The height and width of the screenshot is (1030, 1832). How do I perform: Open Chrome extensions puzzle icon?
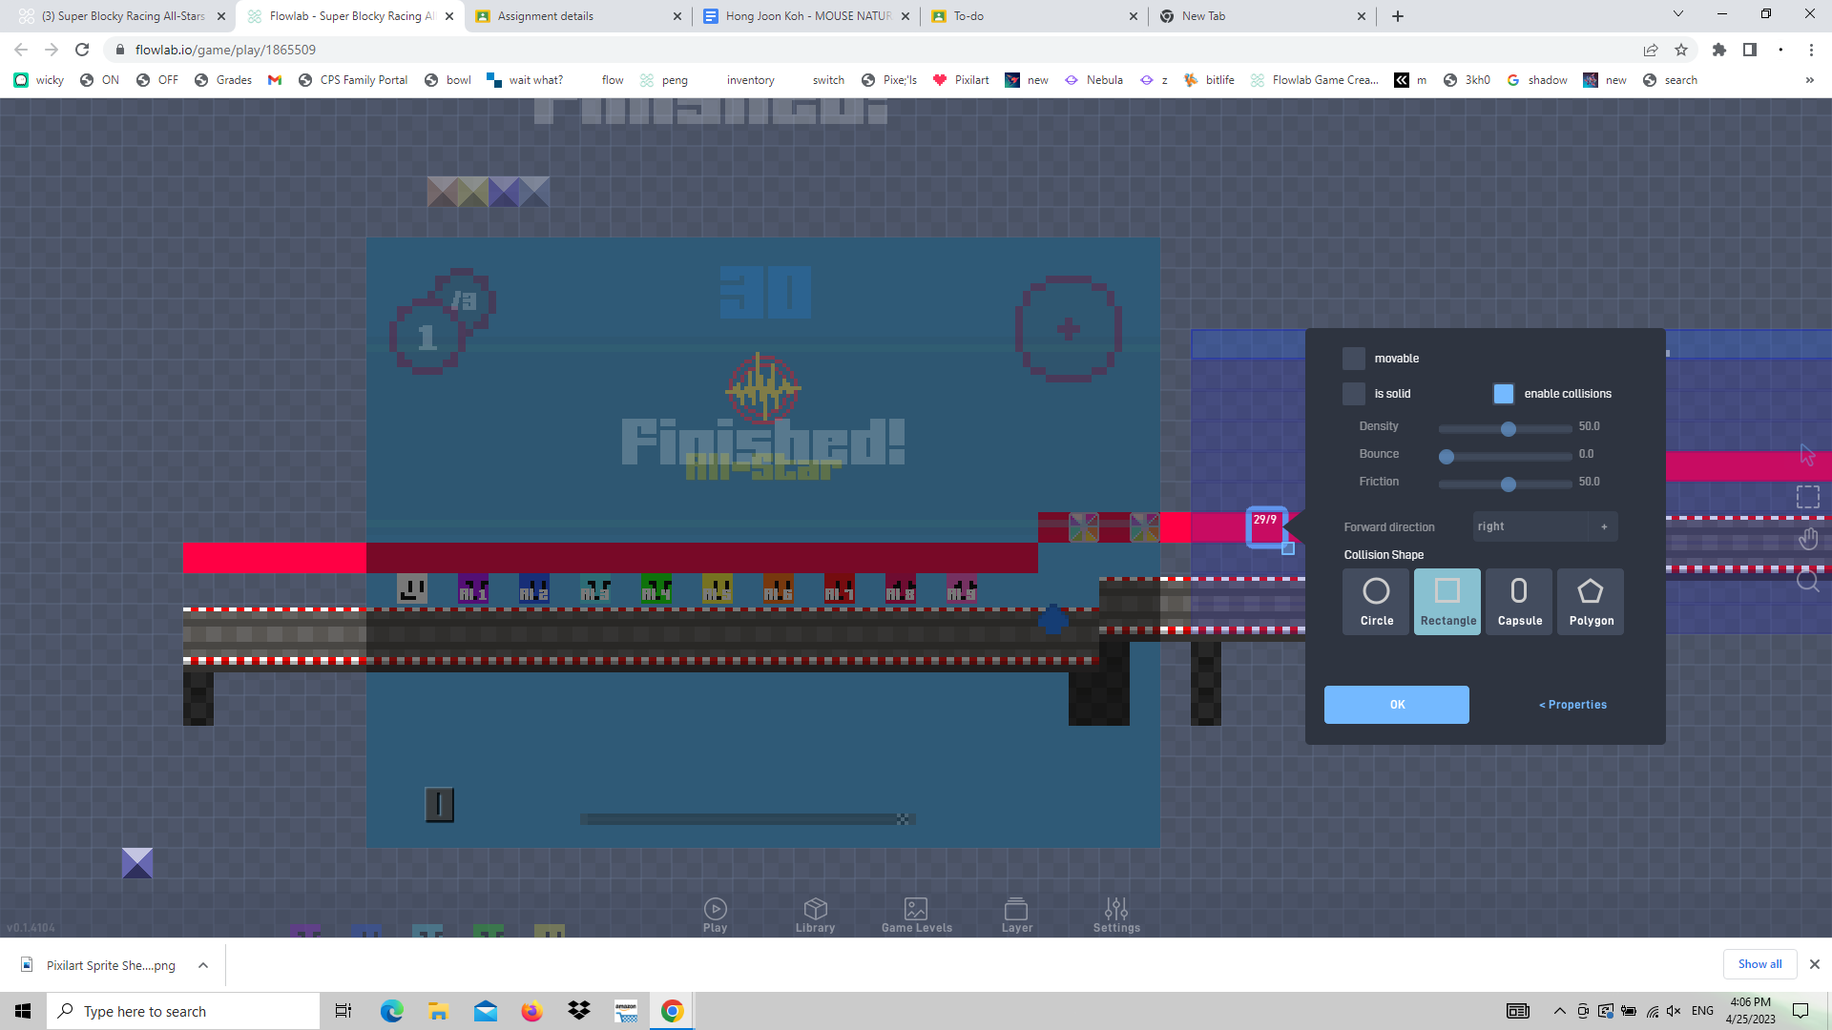point(1719,50)
